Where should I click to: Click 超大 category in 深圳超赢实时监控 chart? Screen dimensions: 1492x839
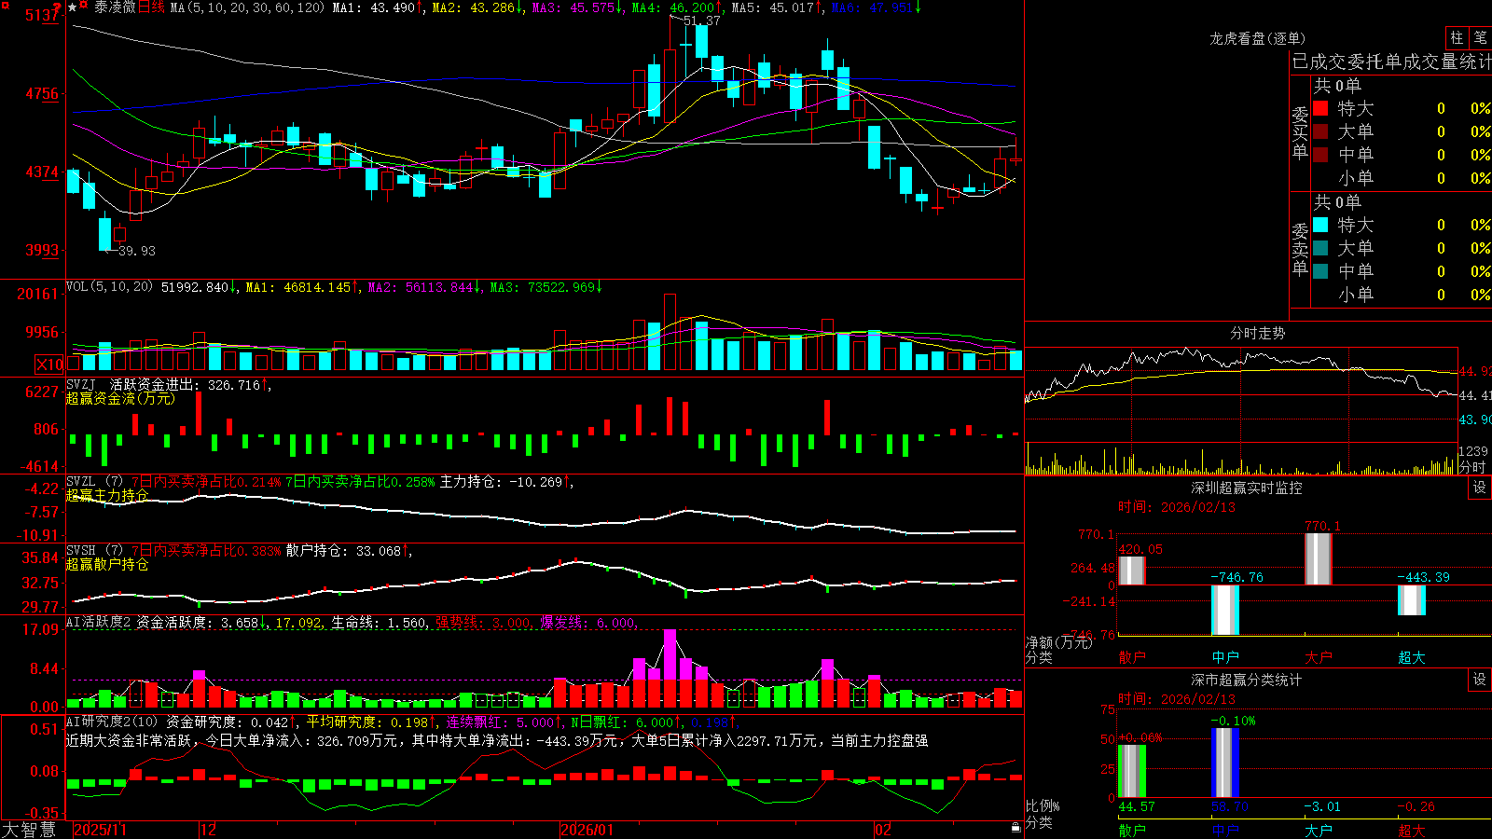[x=1412, y=657]
